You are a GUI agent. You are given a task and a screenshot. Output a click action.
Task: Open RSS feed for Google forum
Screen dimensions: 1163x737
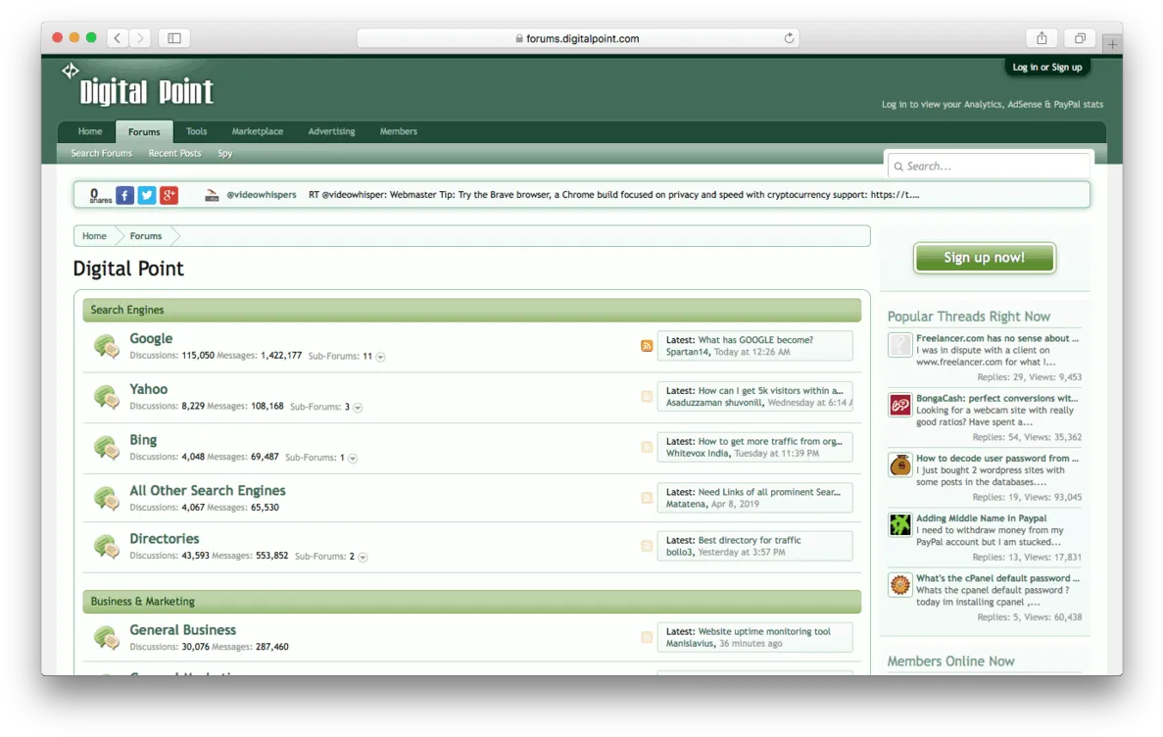pyautogui.click(x=647, y=346)
